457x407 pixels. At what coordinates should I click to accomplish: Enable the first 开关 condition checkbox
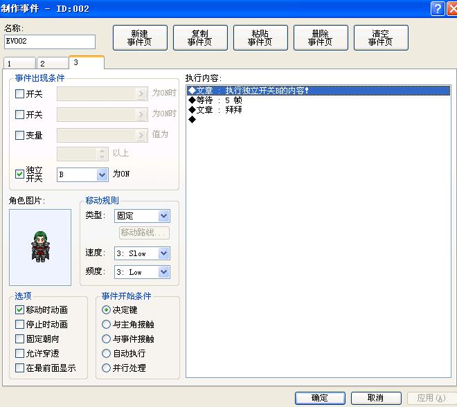pyautogui.click(x=19, y=93)
